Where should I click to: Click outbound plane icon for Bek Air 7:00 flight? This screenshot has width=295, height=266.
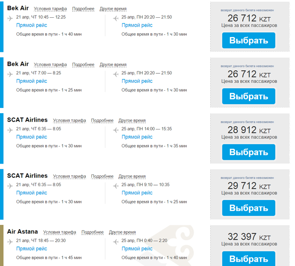(10, 74)
